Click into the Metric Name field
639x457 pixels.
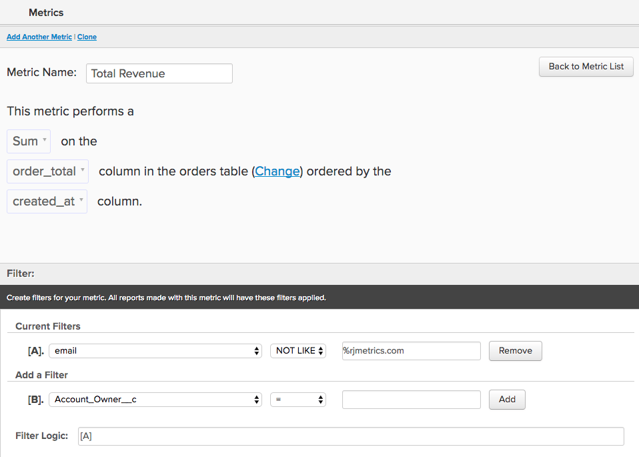159,73
